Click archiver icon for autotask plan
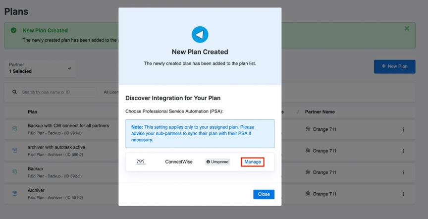Screen dimensions: 428x219 [15, 150]
